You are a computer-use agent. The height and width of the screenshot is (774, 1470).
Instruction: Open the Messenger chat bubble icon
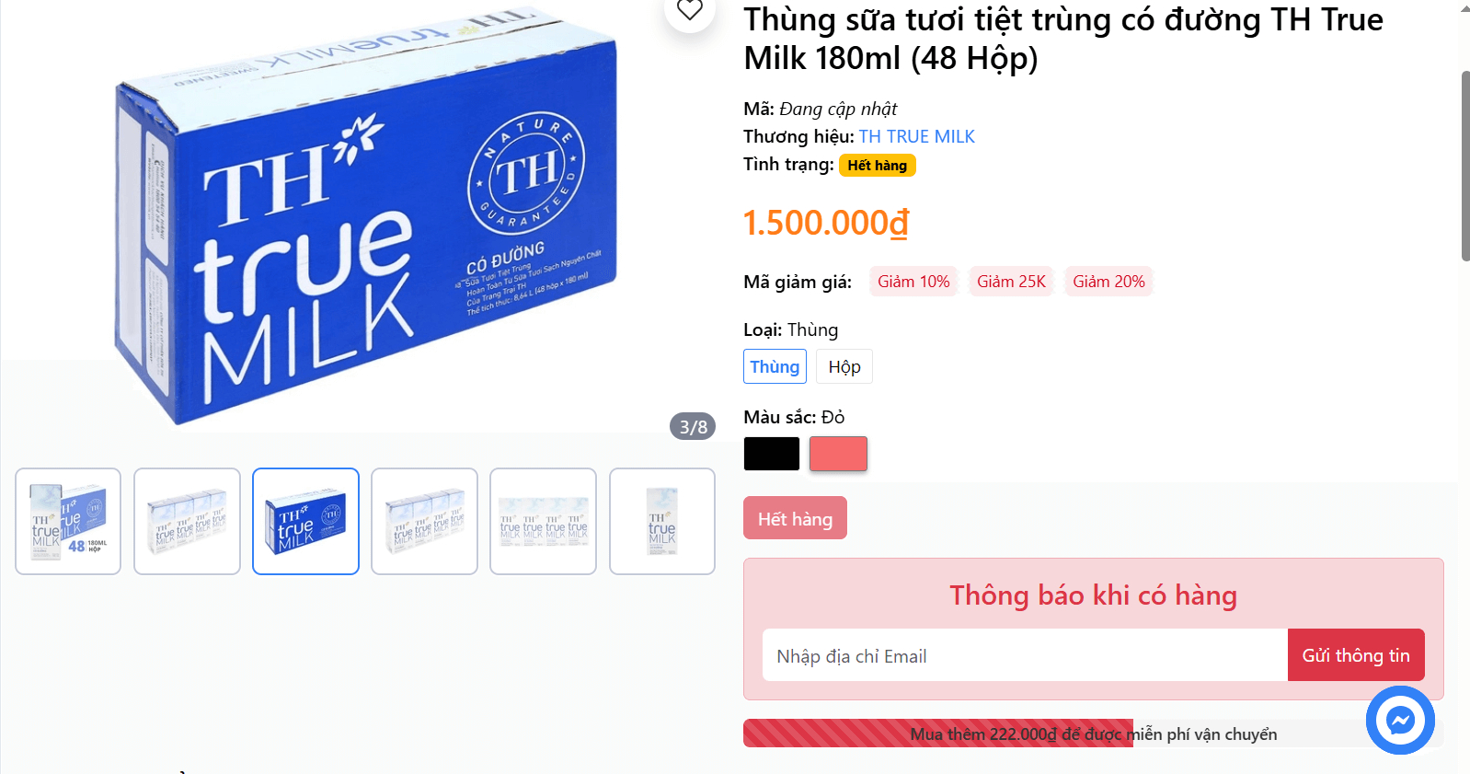pos(1400,720)
